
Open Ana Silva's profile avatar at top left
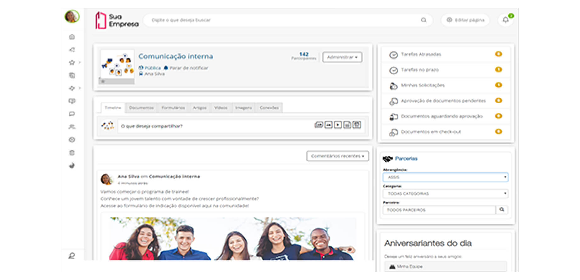[72, 17]
